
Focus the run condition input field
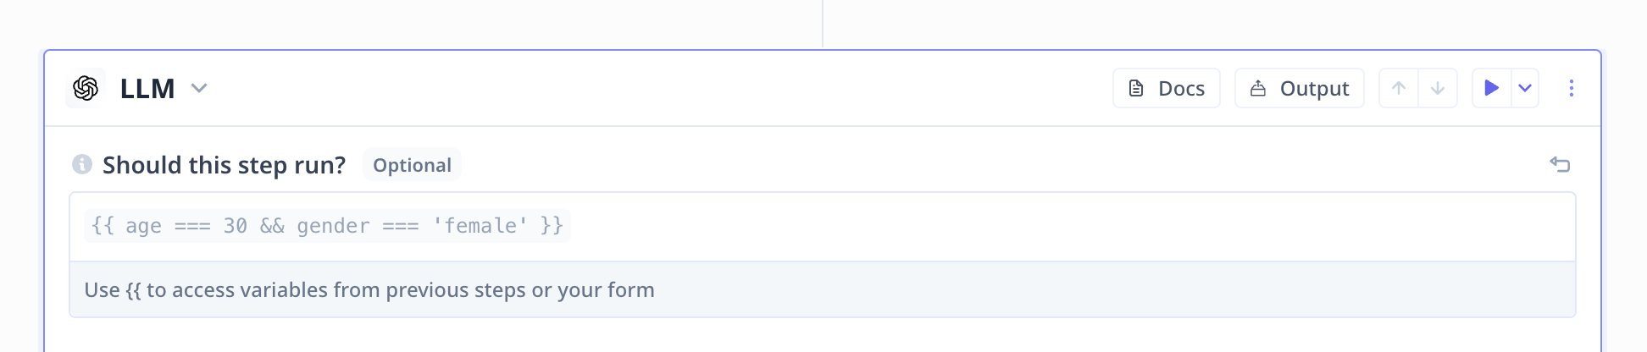[823, 227]
